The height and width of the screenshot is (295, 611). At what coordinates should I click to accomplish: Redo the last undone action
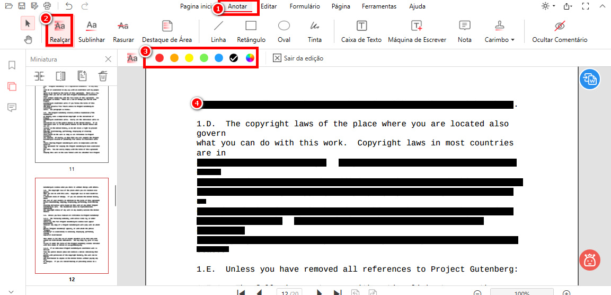(x=84, y=6)
